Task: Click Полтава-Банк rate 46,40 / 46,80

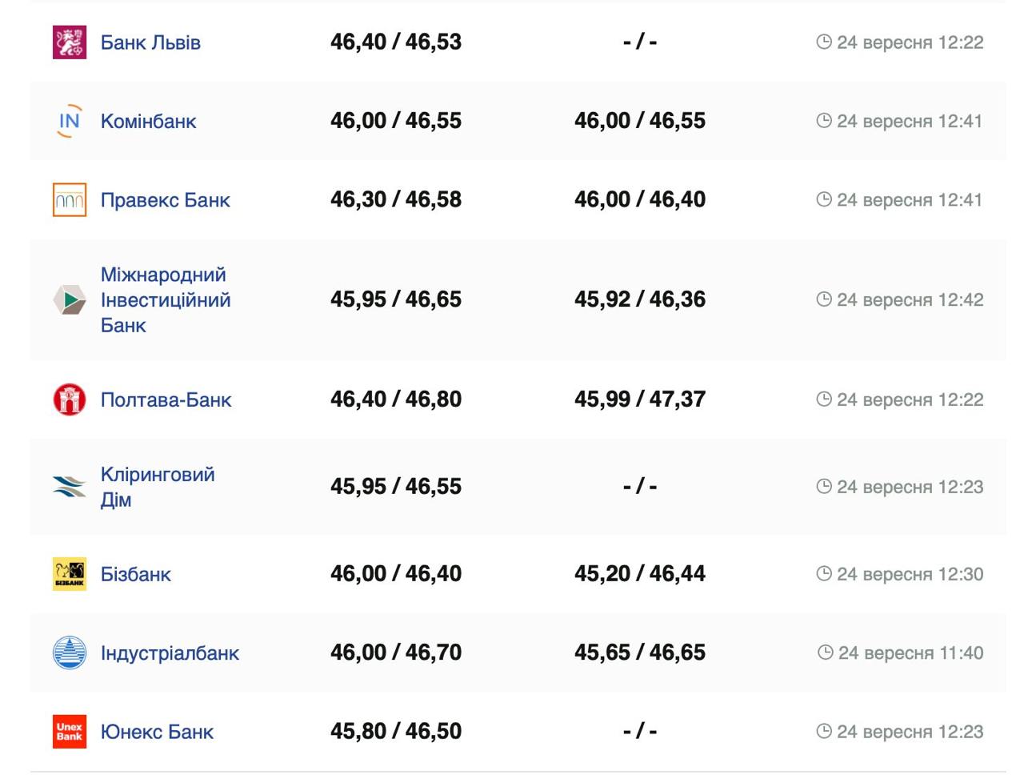Action: pyautogui.click(x=396, y=400)
